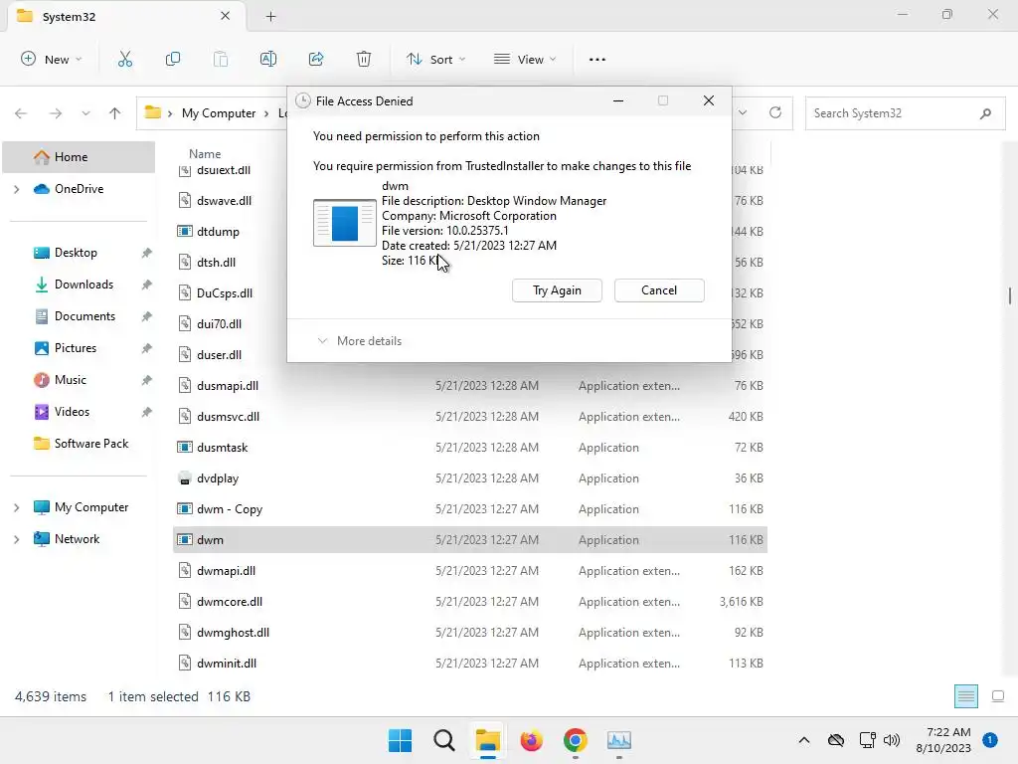
Task: Select the dusmtask application
Action: [x=470, y=448]
